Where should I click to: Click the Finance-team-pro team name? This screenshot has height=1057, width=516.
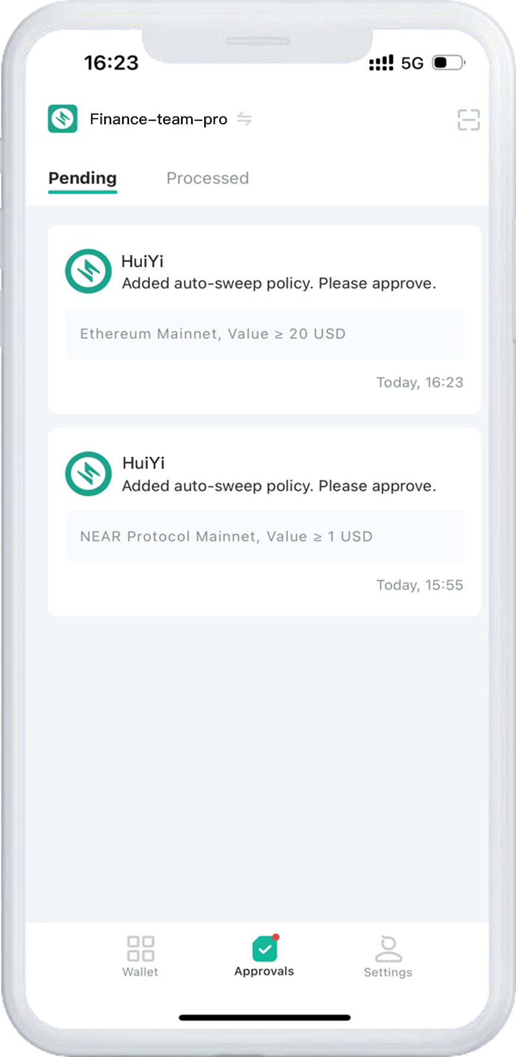158,119
